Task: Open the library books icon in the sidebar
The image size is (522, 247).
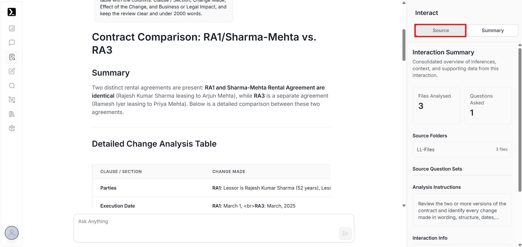Action: coord(12,114)
